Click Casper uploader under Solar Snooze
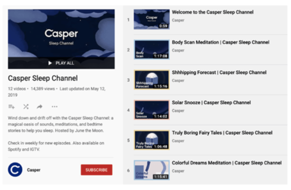 pos(178,111)
